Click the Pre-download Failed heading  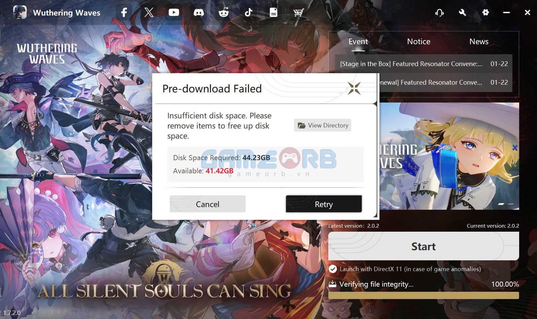[212, 89]
